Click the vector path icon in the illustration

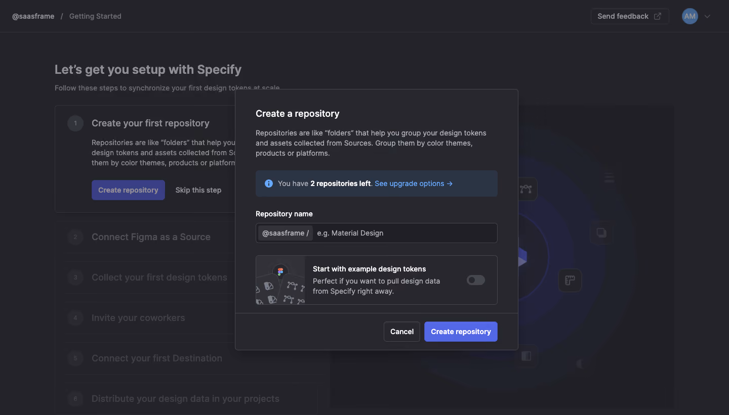526,189
